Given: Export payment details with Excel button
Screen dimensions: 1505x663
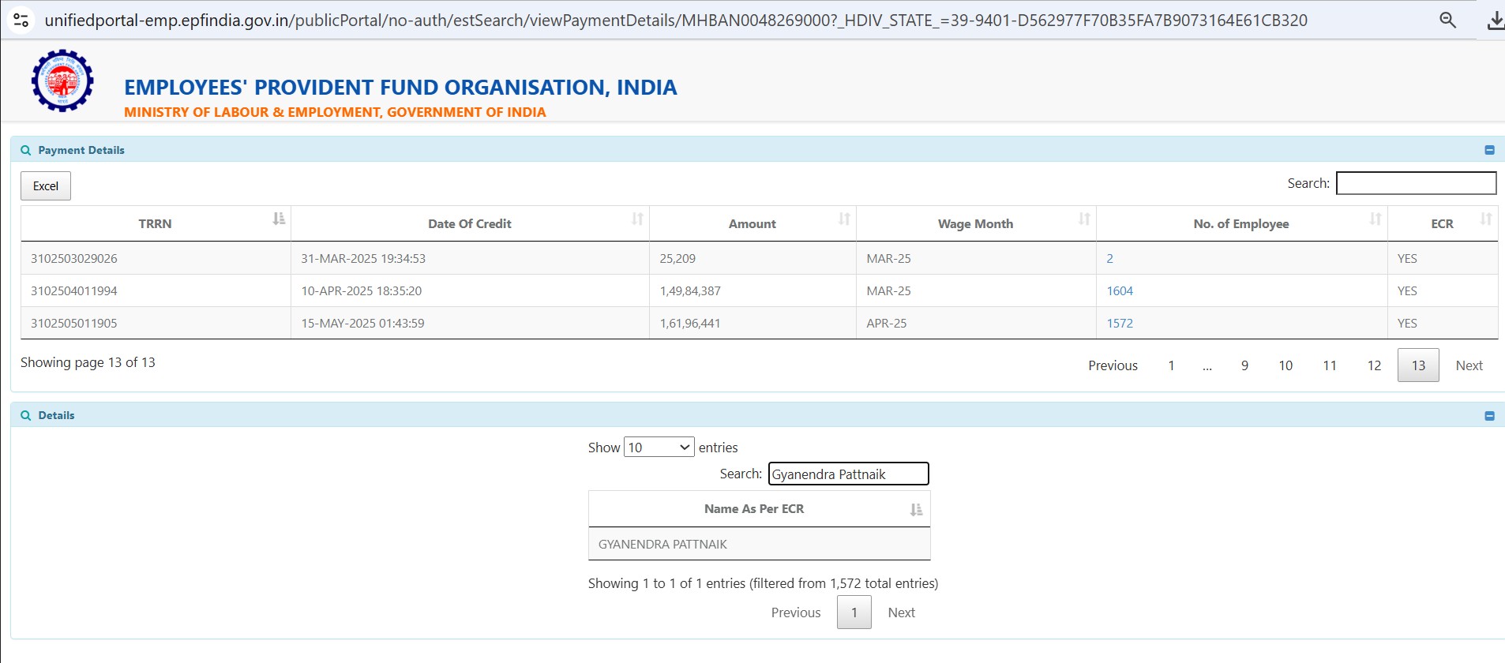Looking at the screenshot, I should [x=46, y=186].
